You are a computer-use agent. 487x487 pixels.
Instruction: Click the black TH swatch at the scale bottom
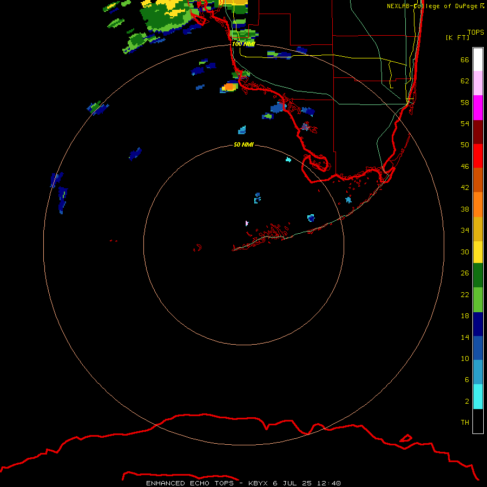pos(478,421)
